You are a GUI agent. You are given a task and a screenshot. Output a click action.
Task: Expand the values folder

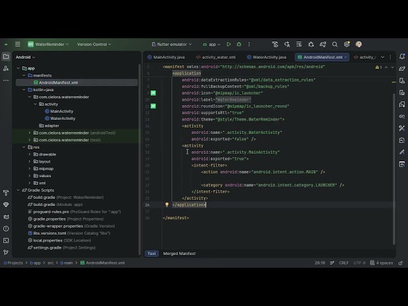click(x=29, y=176)
